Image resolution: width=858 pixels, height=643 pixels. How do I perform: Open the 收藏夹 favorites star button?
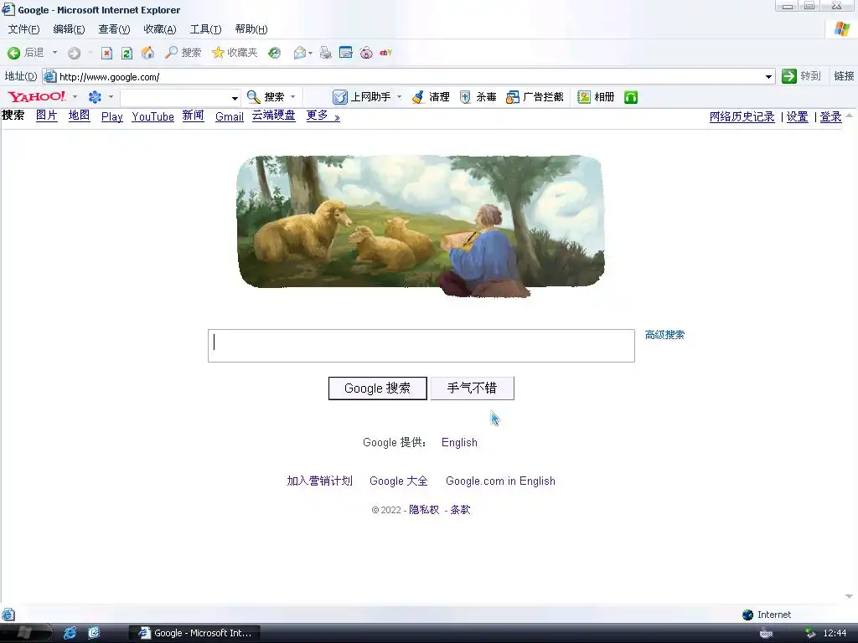click(235, 53)
